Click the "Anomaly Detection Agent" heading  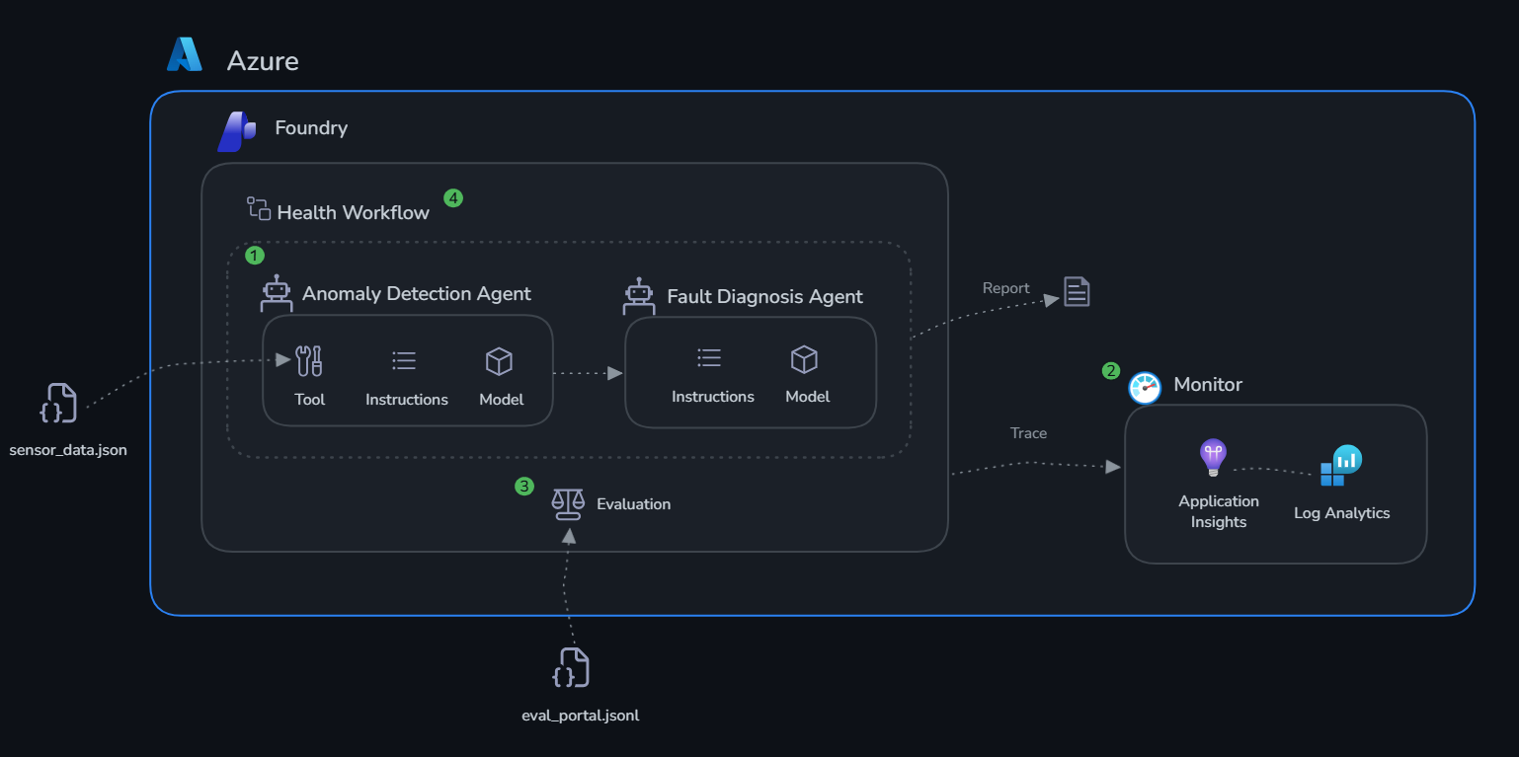pos(417,293)
